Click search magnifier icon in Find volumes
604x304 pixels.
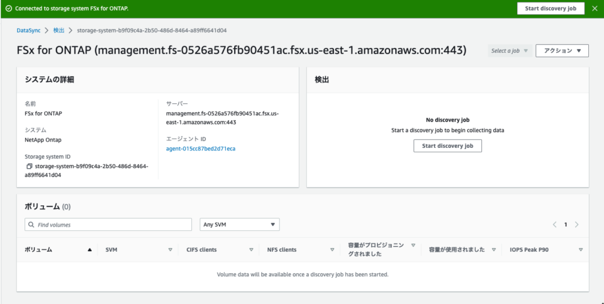31,225
